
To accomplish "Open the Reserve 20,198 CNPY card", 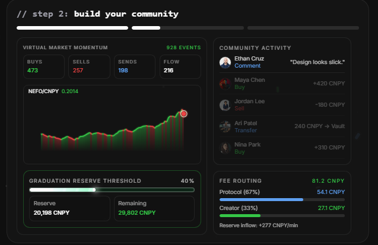I will 69,208.
